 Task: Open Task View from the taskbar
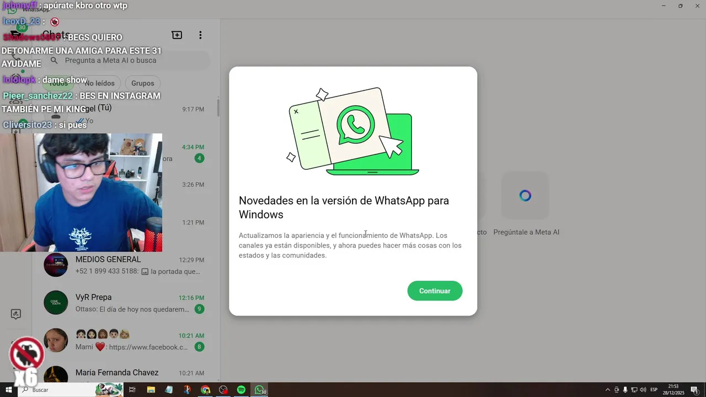coord(132,390)
